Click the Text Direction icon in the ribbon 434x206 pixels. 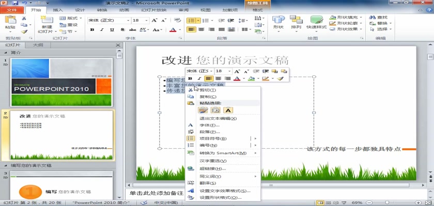[x=259, y=18]
